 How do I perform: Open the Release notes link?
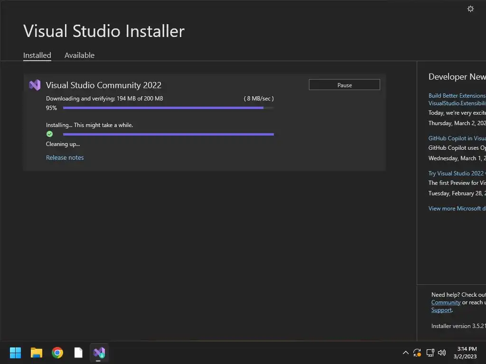pyautogui.click(x=65, y=157)
